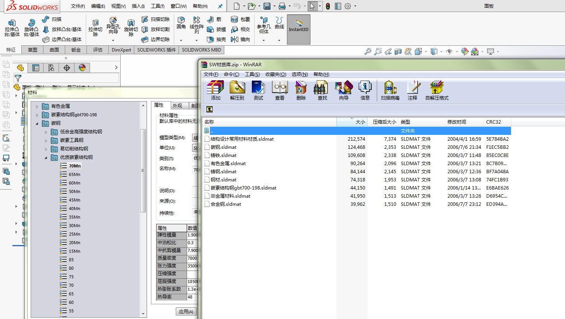Click the 应用(A) apply button
This screenshot has height=319, width=565.
[186, 312]
